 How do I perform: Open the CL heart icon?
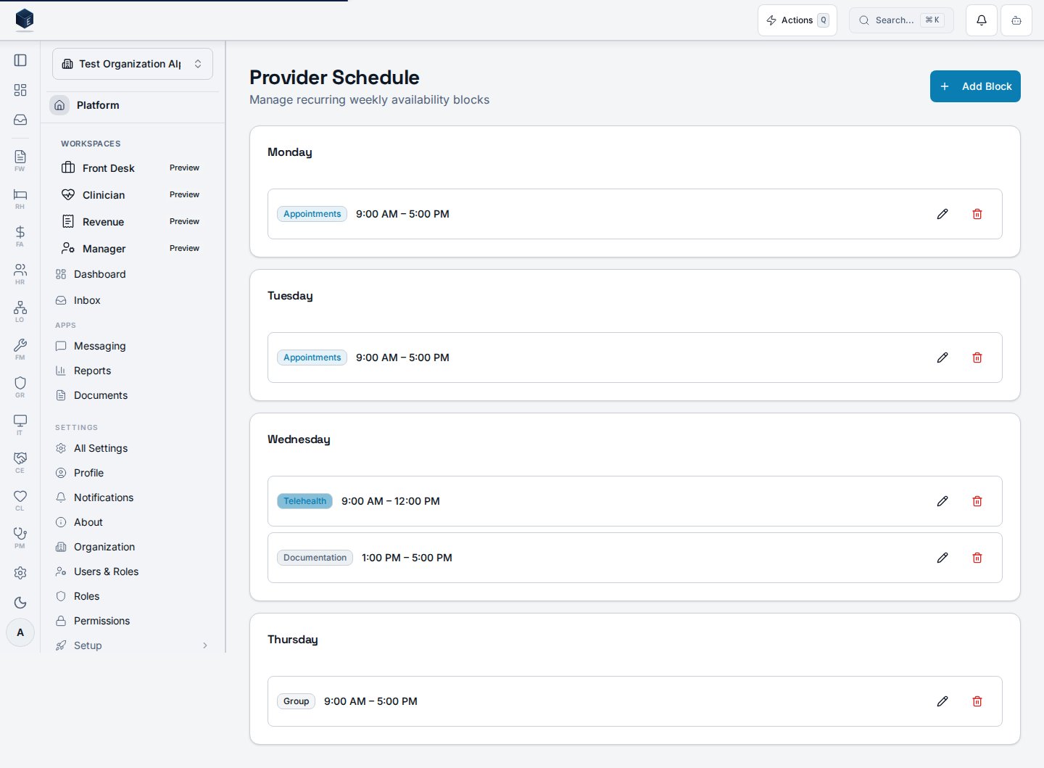tap(20, 500)
